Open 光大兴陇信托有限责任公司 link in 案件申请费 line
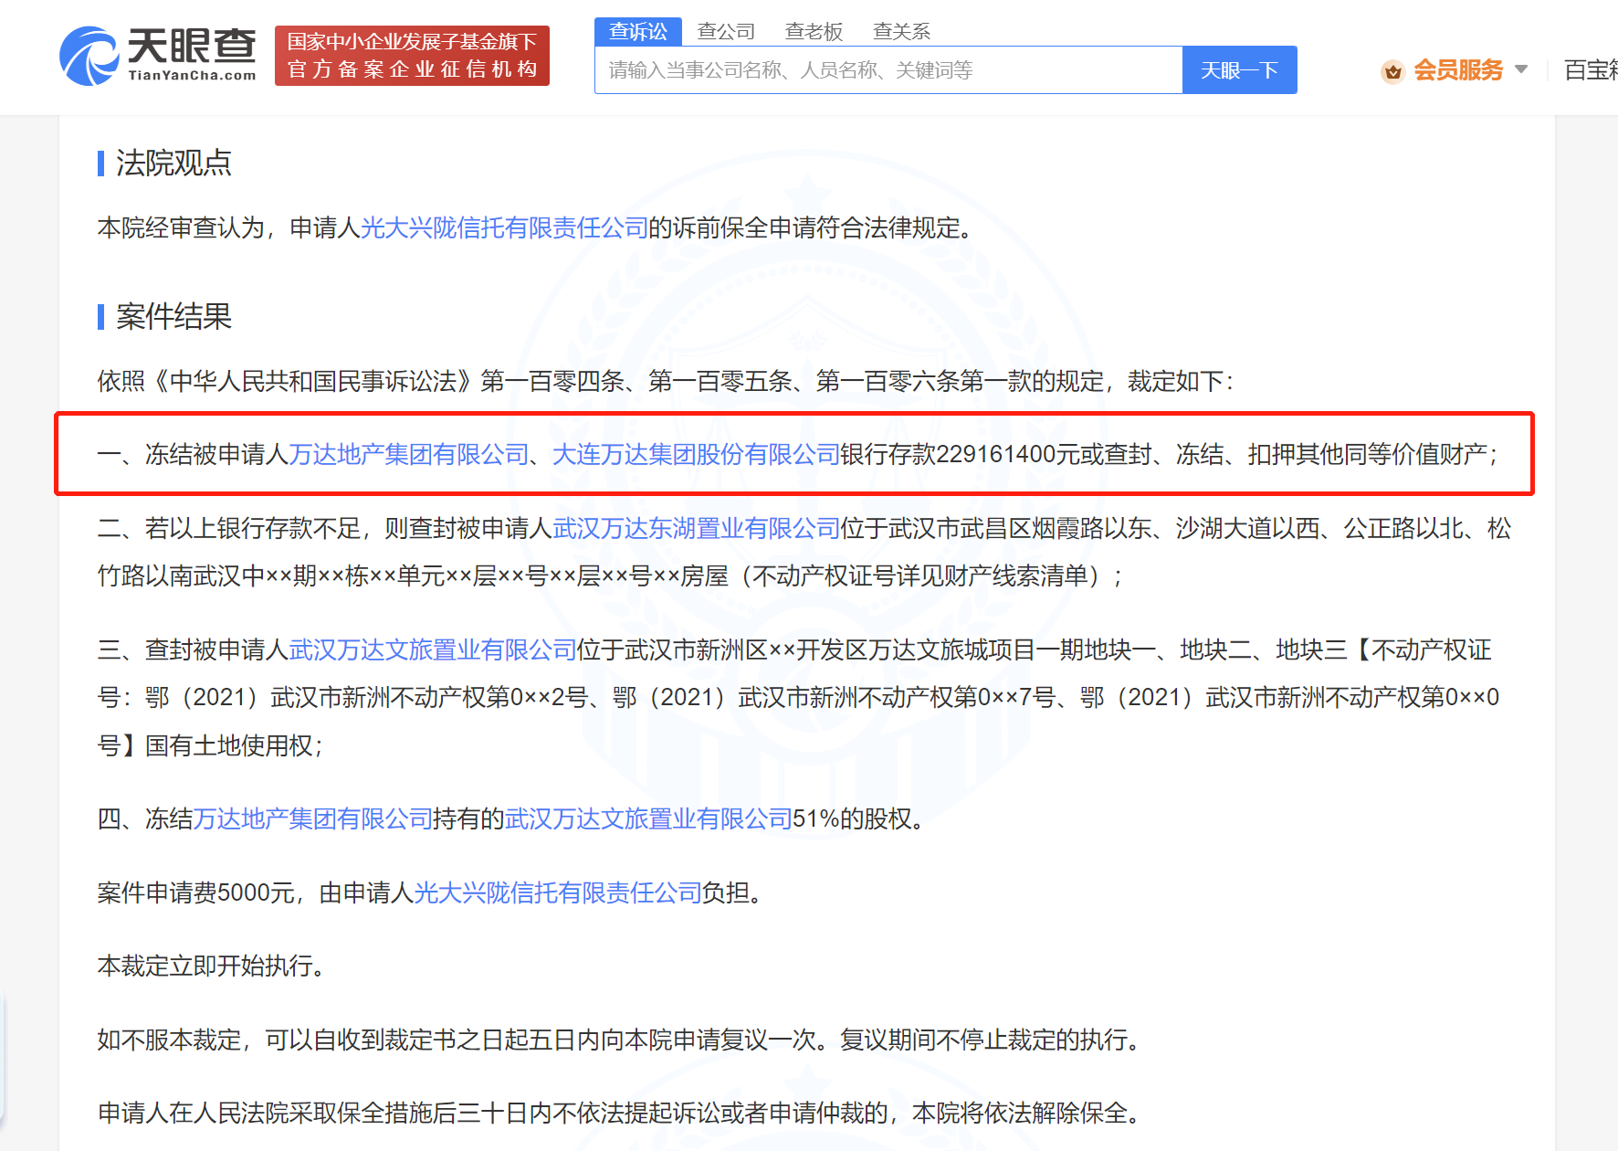Image resolution: width=1618 pixels, height=1151 pixels. [558, 892]
